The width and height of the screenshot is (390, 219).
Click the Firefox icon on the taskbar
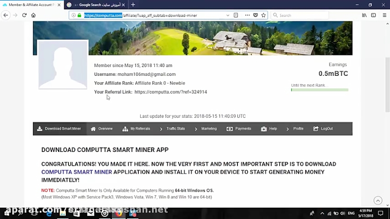click(x=119, y=213)
